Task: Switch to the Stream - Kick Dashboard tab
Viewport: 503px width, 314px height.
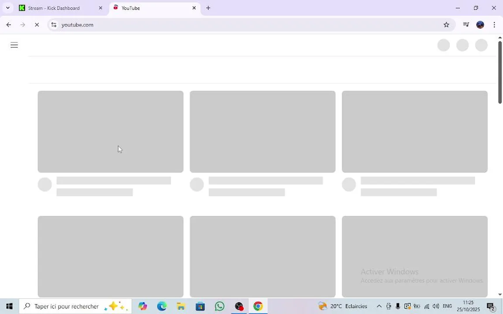Action: (61, 8)
